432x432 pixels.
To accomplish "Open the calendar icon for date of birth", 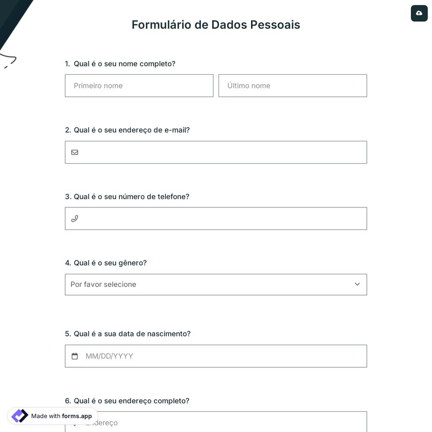I will [x=75, y=356].
